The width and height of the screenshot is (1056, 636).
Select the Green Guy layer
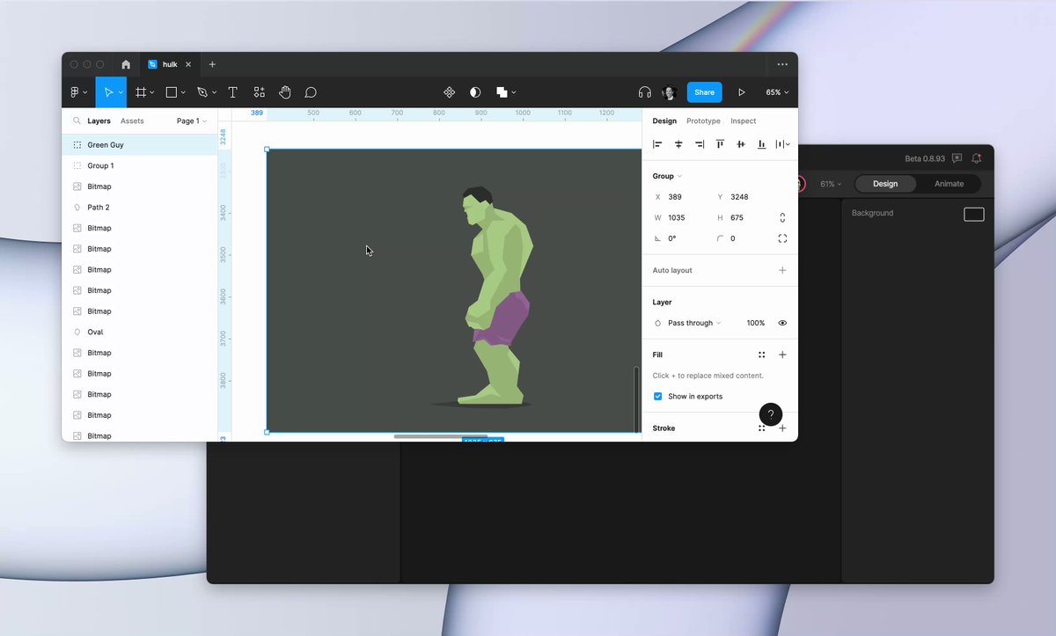(106, 144)
